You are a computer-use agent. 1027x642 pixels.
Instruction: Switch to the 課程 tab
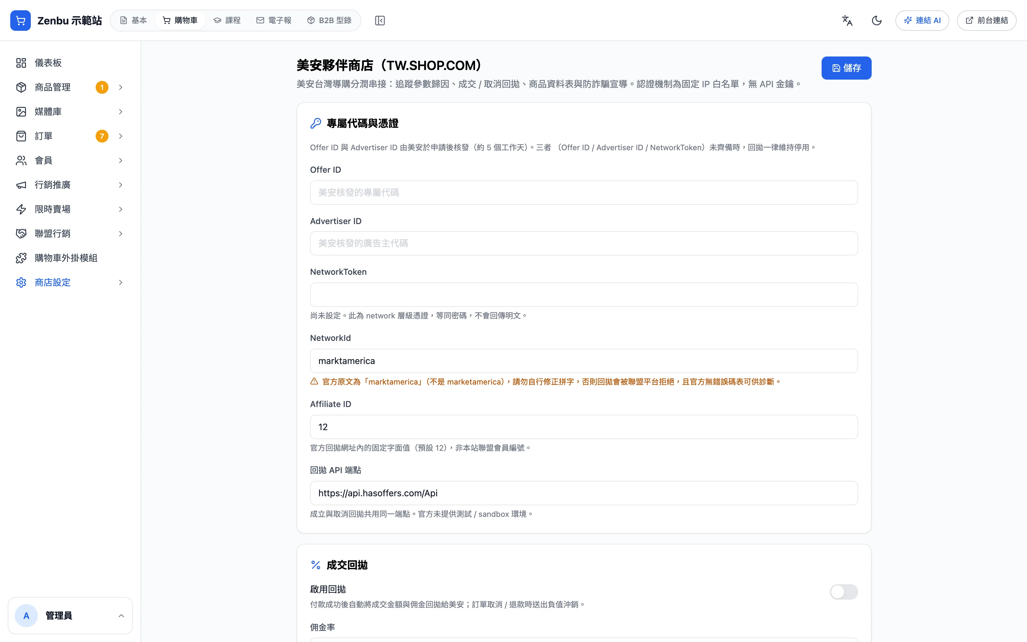[x=227, y=20]
